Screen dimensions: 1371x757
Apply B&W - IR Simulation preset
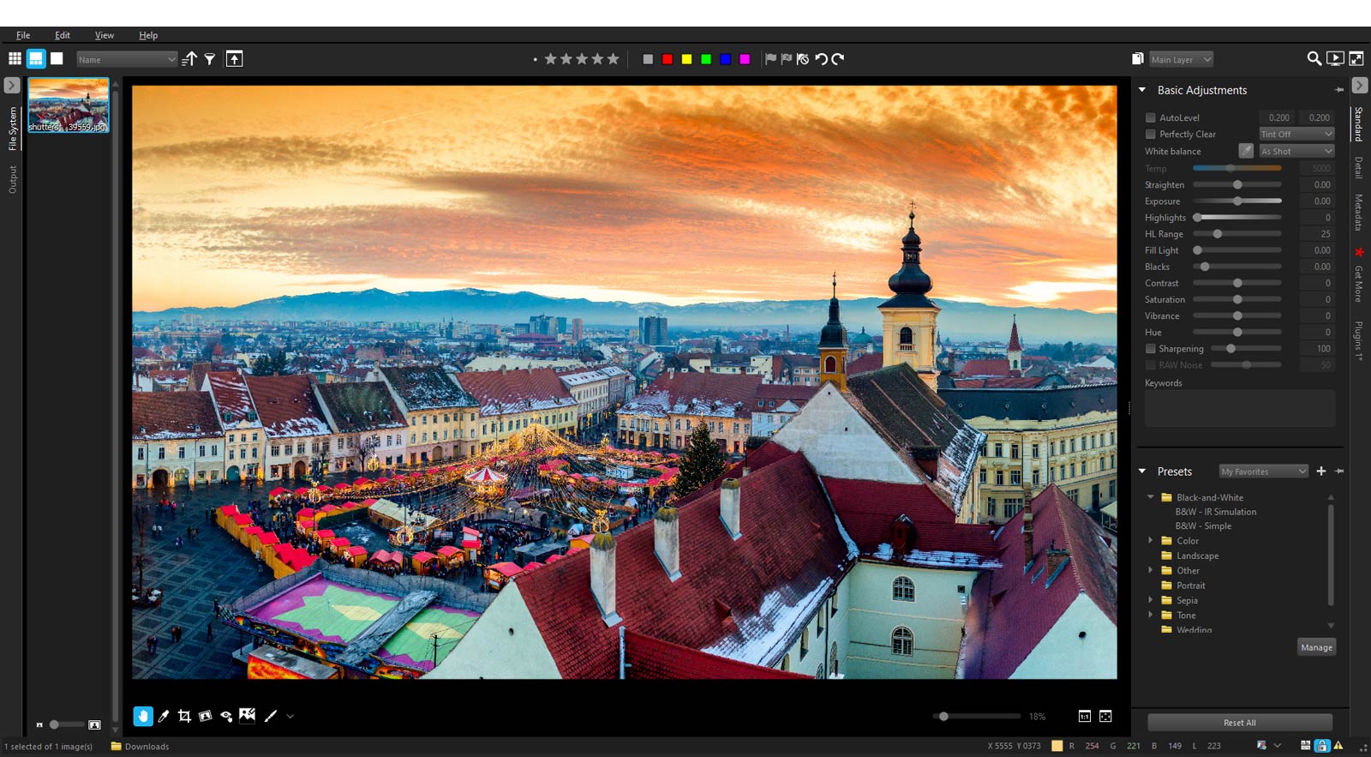point(1216,512)
